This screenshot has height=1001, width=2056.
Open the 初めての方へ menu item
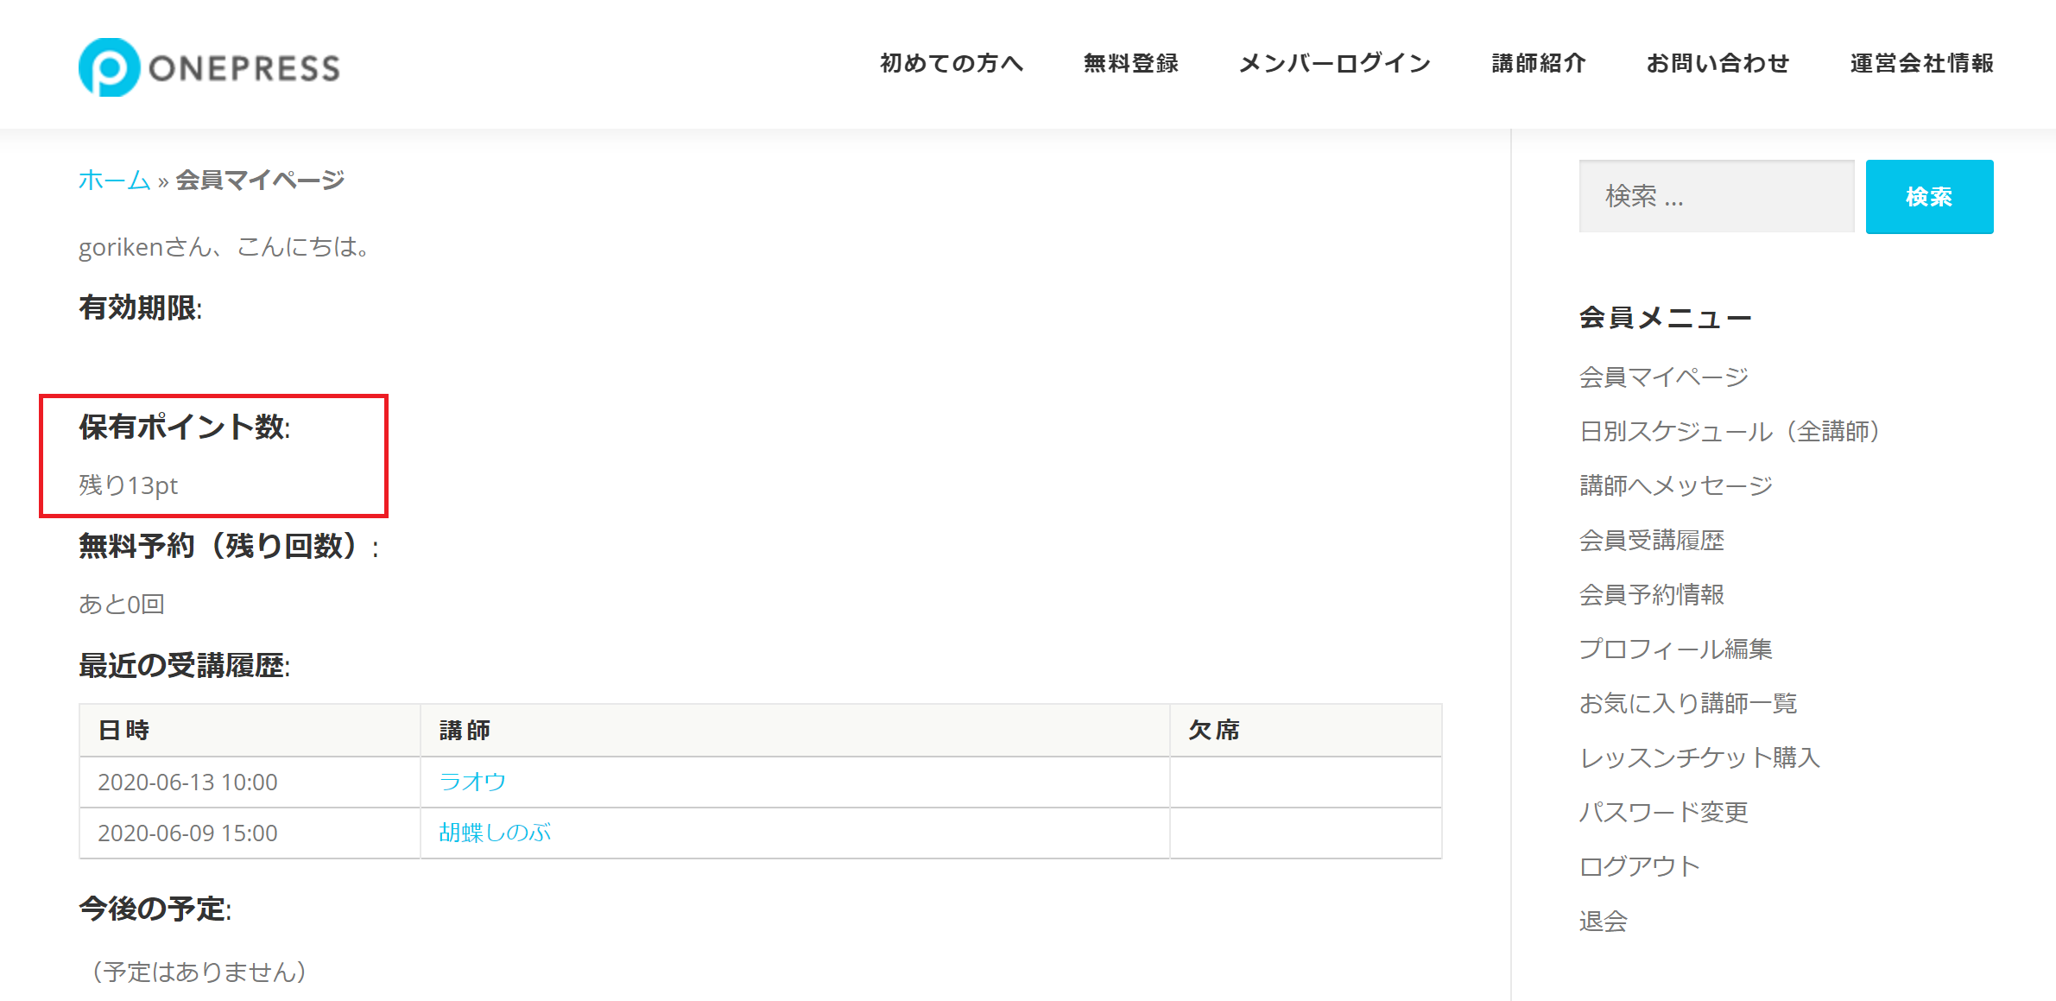(x=952, y=63)
